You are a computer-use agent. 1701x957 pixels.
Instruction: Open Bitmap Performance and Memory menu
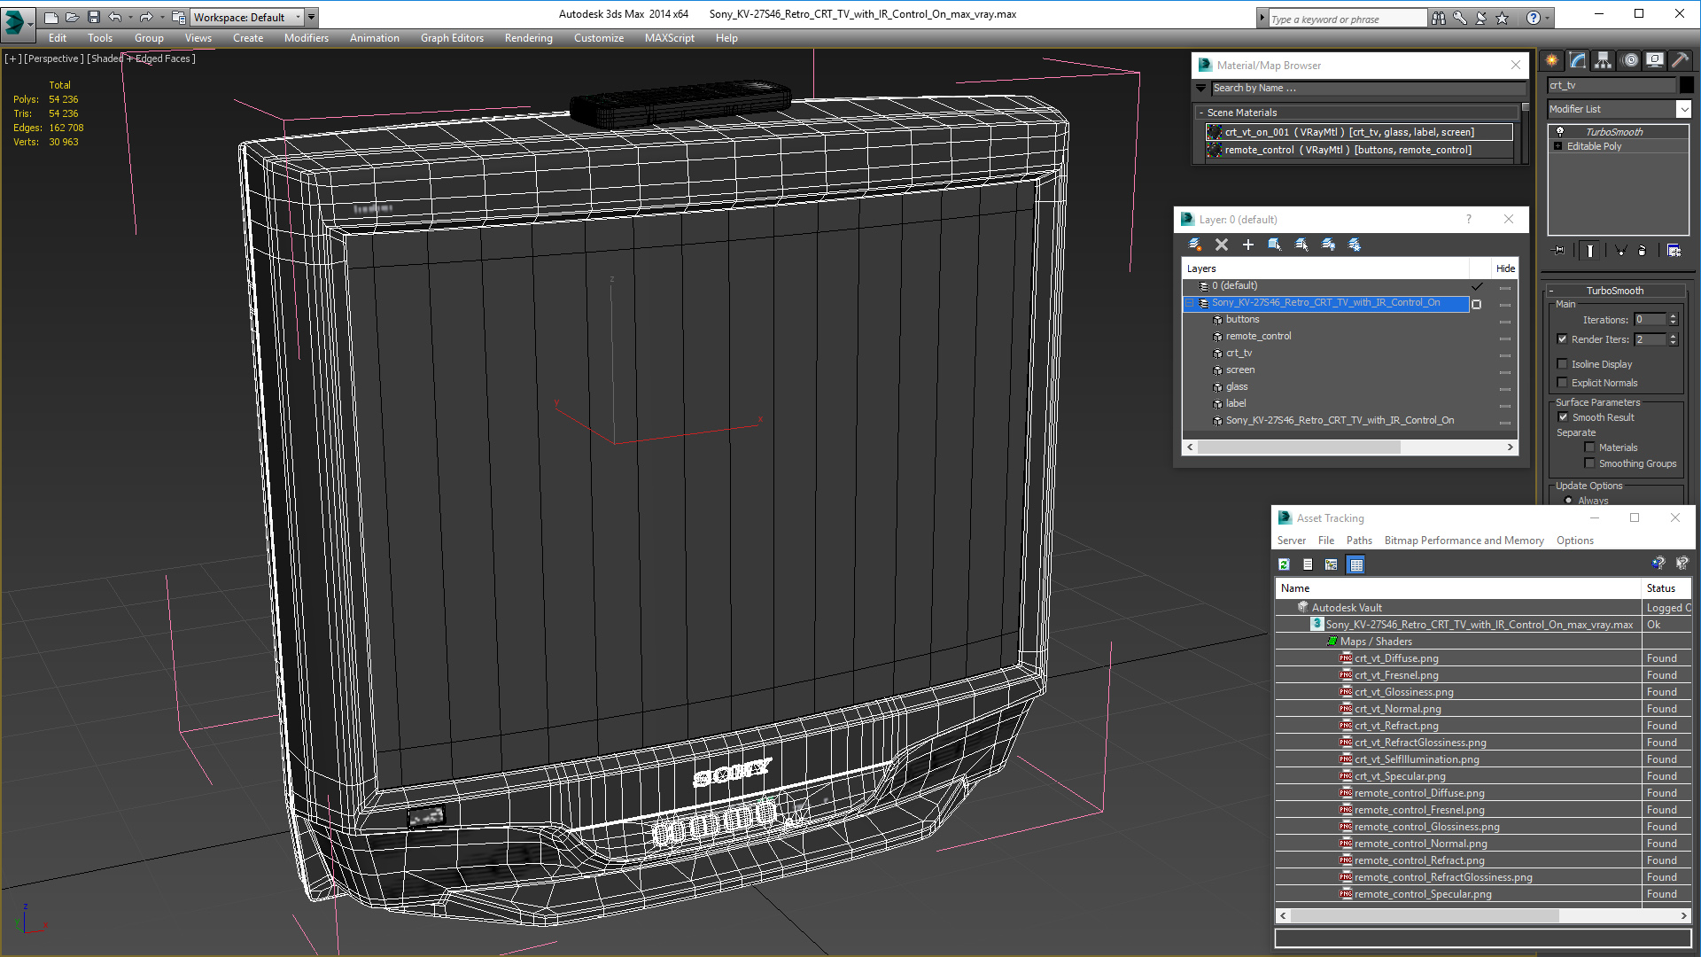click(1464, 541)
